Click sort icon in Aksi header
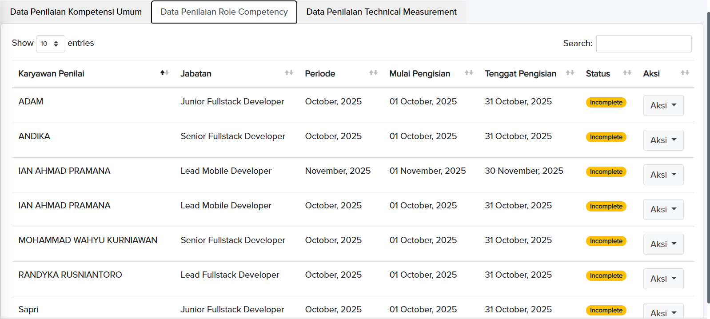Image resolution: width=710 pixels, height=319 pixels. (685, 73)
